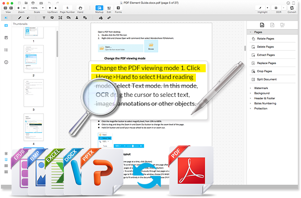Image resolution: width=301 pixels, height=198 pixels.
Task: Select page 2 thumbnail
Action: click(x=34, y=59)
